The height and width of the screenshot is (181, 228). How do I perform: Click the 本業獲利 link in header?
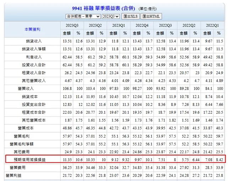coord(32,29)
